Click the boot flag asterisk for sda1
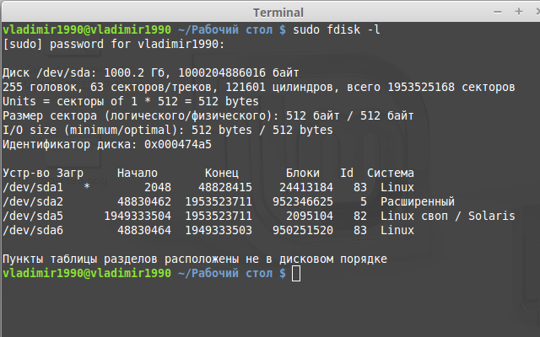The height and width of the screenshot is (337, 540). [x=88, y=187]
